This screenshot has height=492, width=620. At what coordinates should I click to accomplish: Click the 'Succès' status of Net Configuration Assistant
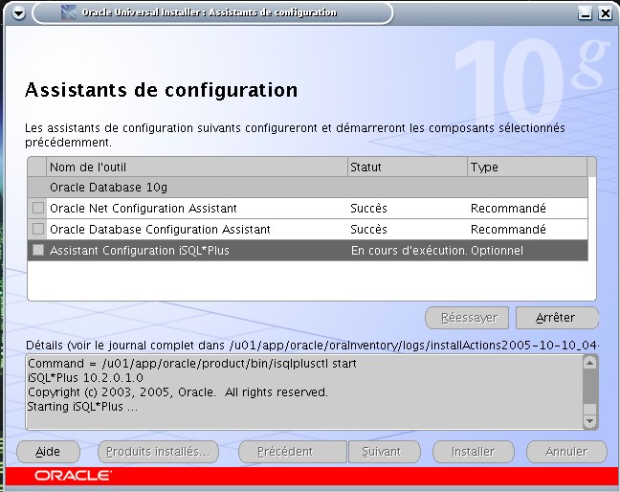(368, 209)
